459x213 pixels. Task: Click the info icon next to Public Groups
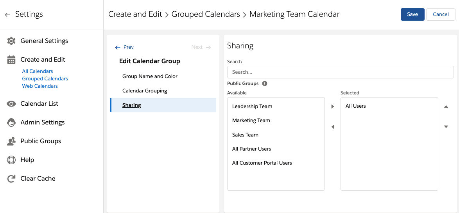264,83
